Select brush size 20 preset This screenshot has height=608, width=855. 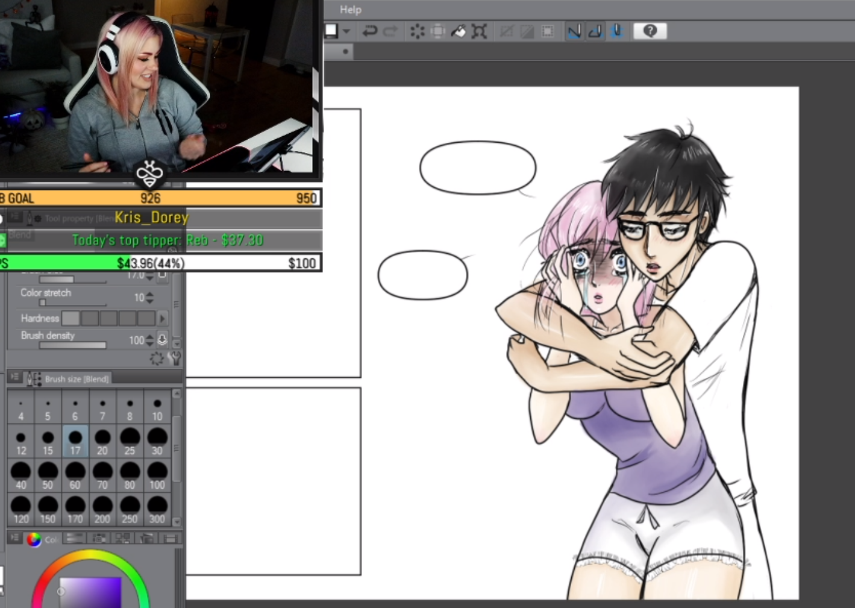pos(102,442)
